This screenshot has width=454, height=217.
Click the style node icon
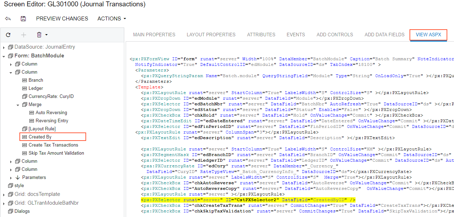(10, 185)
